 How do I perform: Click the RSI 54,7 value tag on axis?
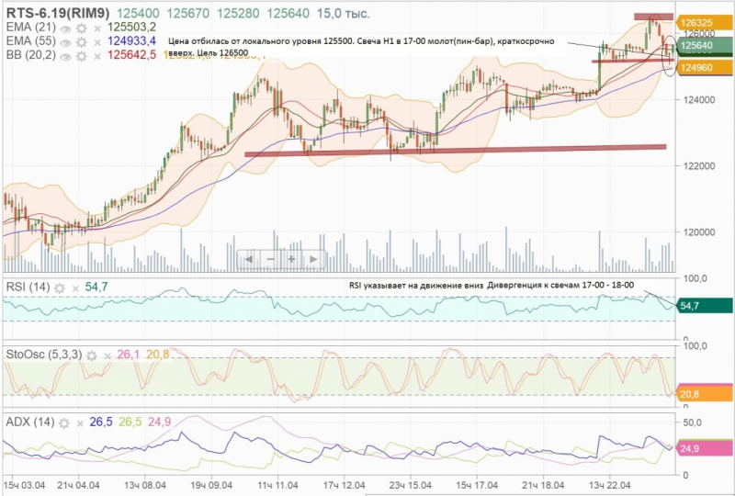click(705, 306)
